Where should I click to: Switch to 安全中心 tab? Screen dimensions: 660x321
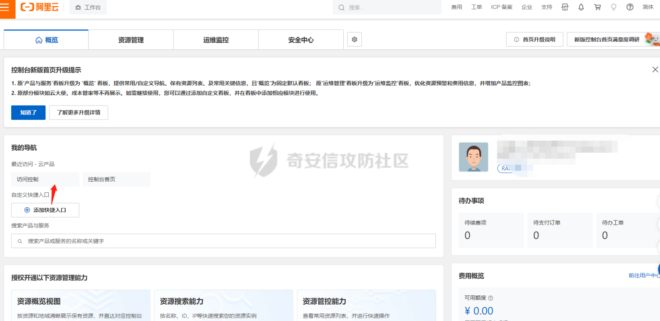click(301, 40)
